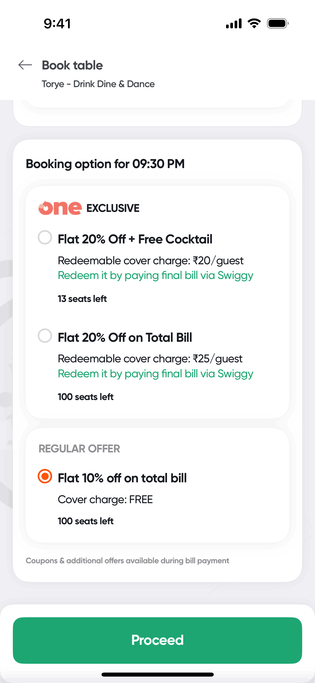Tap the Wi-Fi status icon
315x683 pixels.
coord(254,24)
